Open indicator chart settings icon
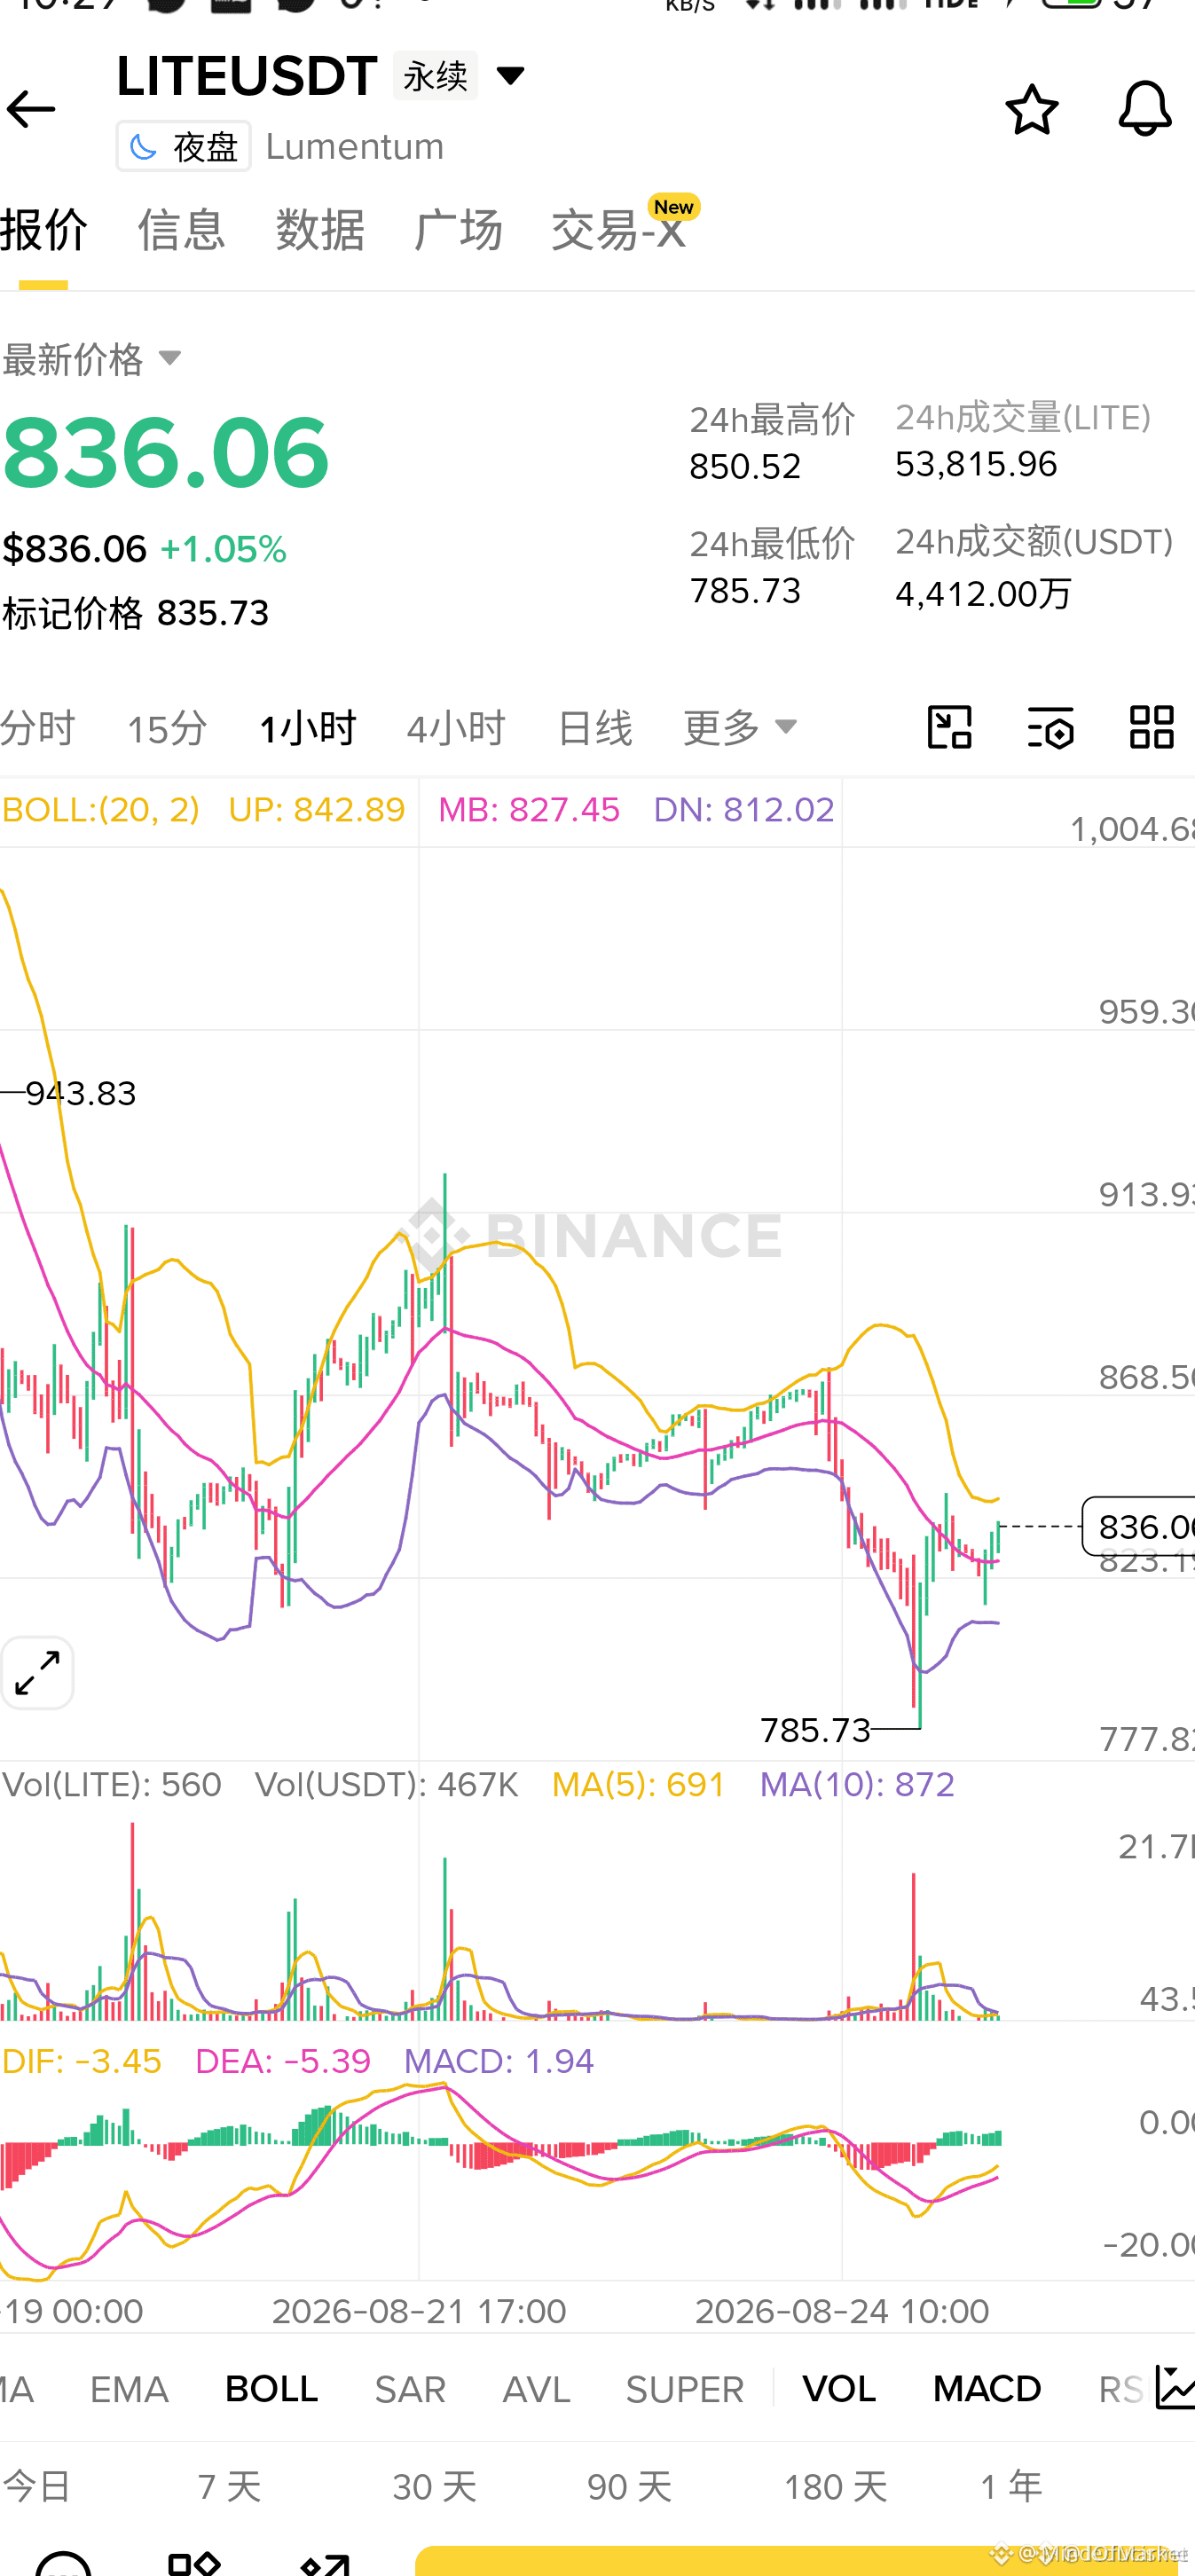Image resolution: width=1195 pixels, height=2576 pixels. pyautogui.click(x=1175, y=2388)
